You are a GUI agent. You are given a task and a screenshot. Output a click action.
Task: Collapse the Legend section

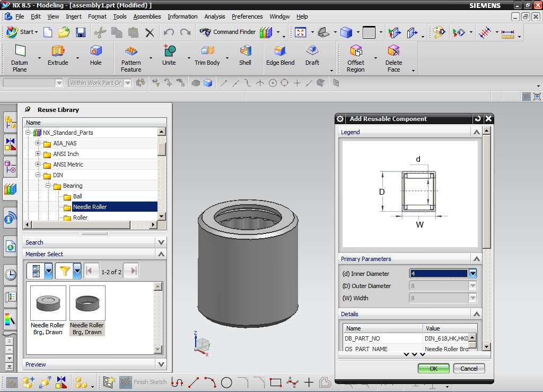point(477,132)
